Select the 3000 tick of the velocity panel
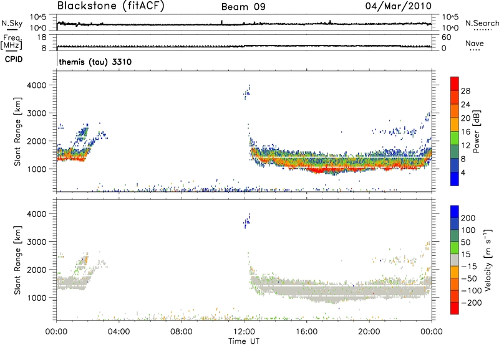This screenshot has width=499, height=345. pyautogui.click(x=36, y=242)
